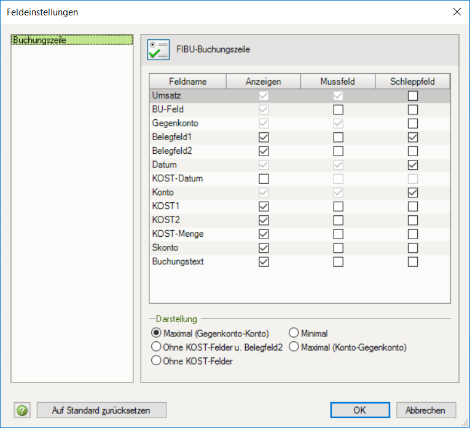Pick Ohne KOST-Felder u. Belegfeld2 option
This screenshot has width=470, height=428.
(156, 347)
